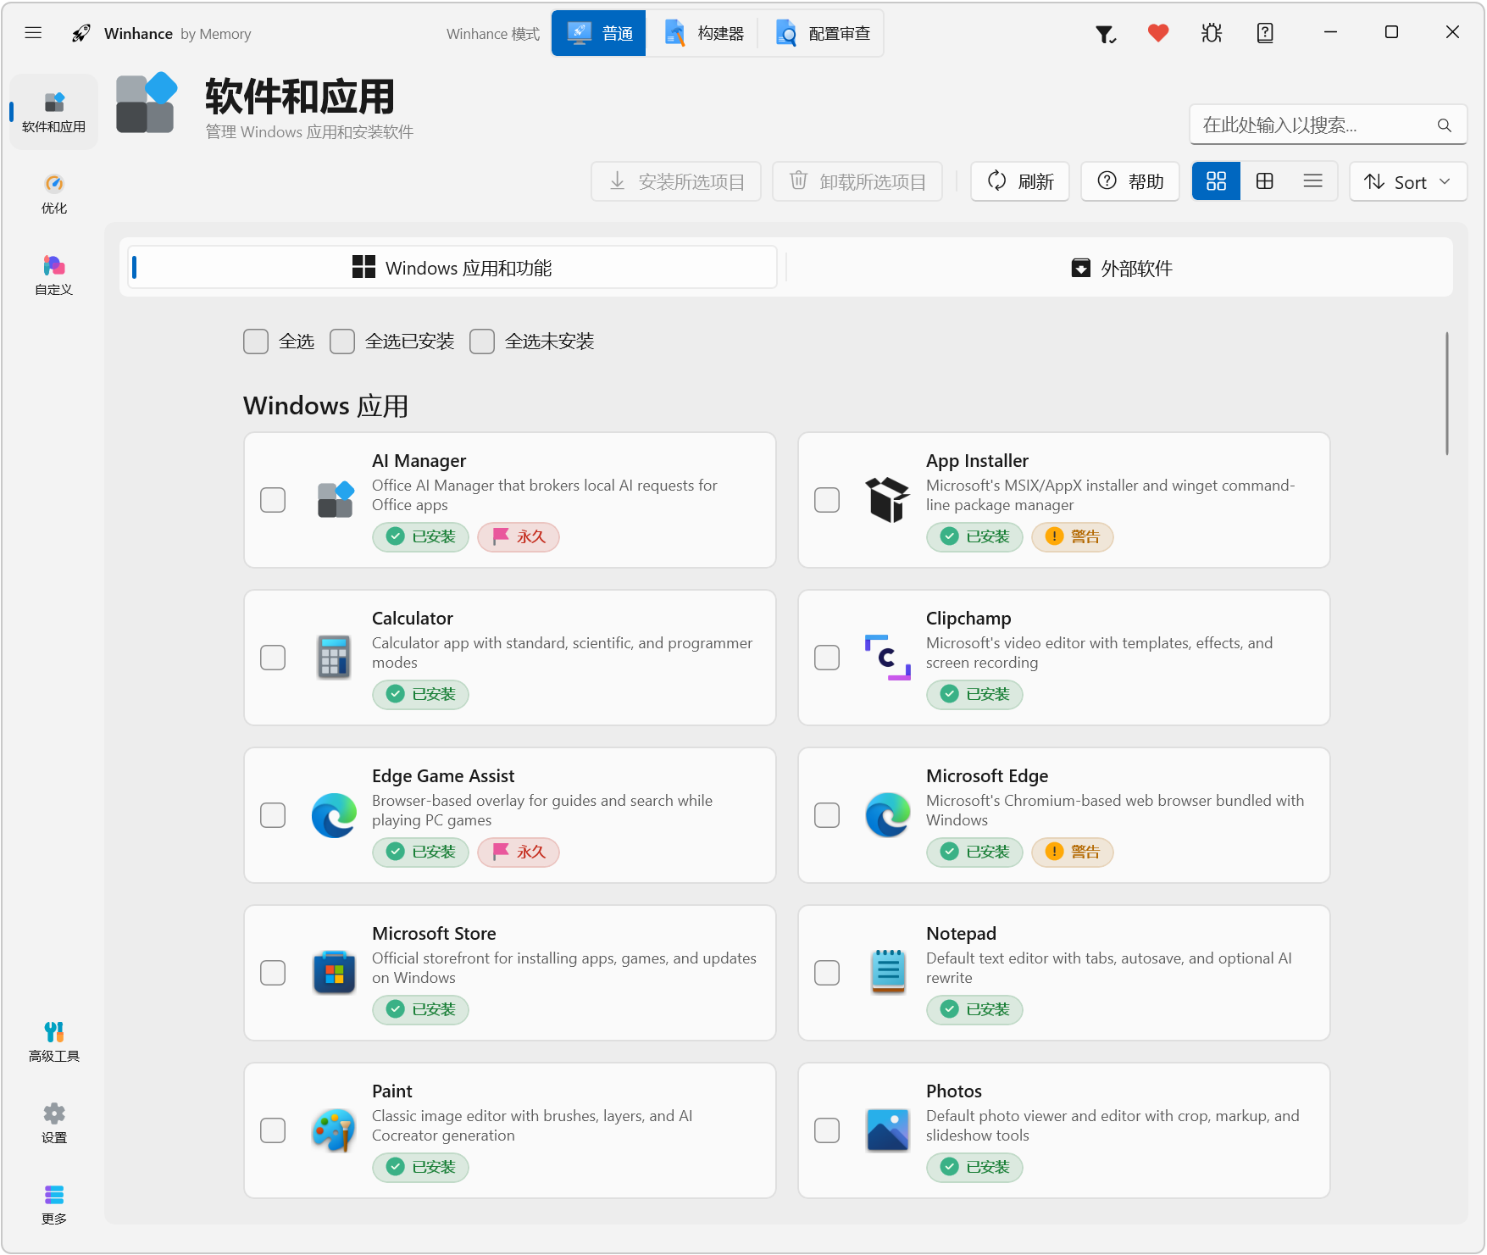Image resolution: width=1487 pixels, height=1255 pixels.
Task: Switch to large card grid view
Action: tap(1216, 181)
